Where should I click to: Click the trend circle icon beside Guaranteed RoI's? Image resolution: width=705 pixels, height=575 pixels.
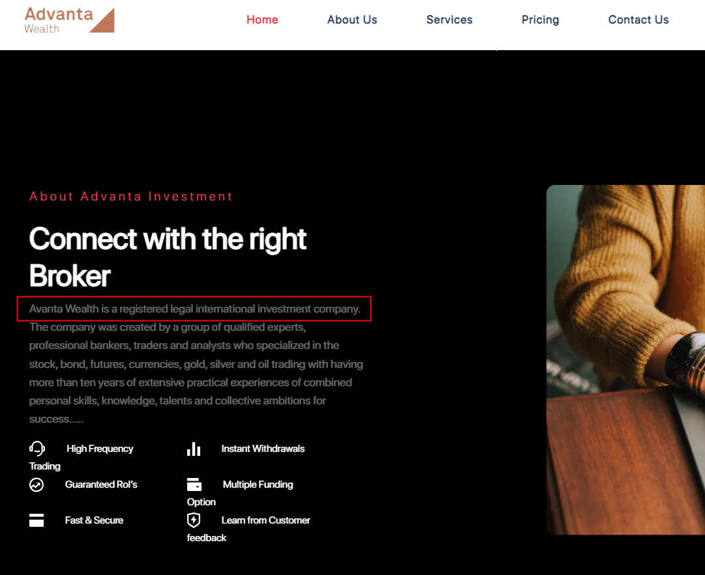tap(37, 484)
